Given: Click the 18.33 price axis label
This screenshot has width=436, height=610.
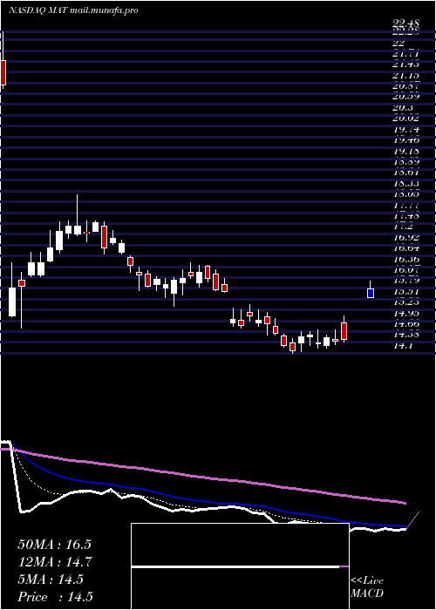Looking at the screenshot, I should 405,185.
